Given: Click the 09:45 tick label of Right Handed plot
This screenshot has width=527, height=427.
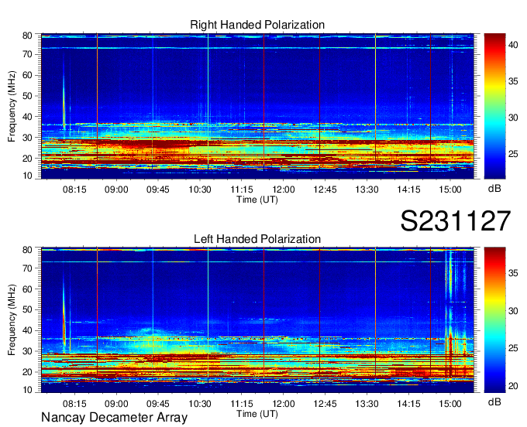Looking at the screenshot, I should click(x=158, y=190).
